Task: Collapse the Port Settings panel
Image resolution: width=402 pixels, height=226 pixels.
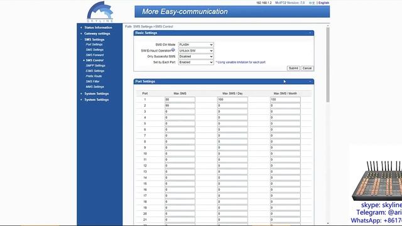Action: pos(310,81)
